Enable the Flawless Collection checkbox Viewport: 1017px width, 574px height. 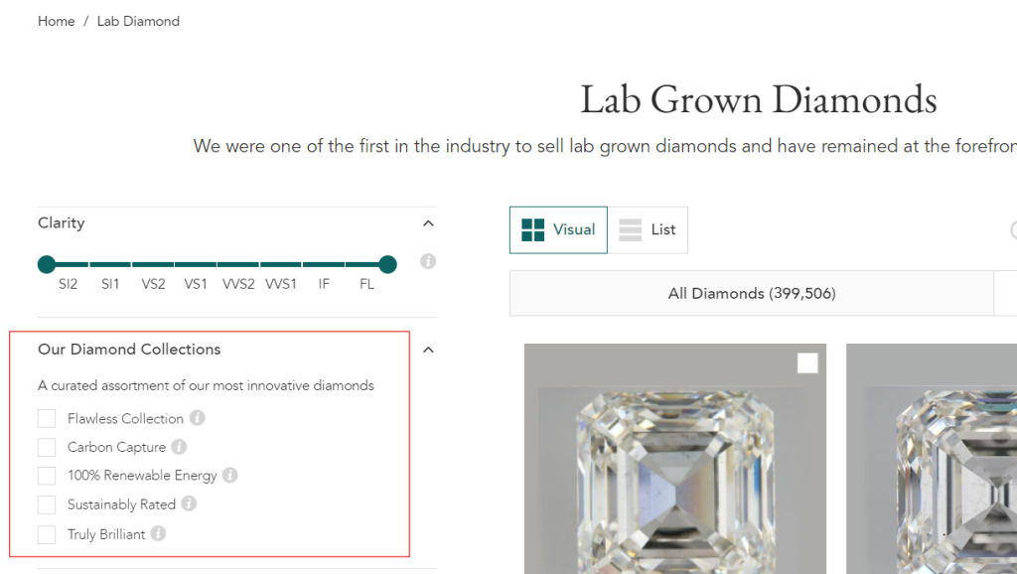coord(47,418)
